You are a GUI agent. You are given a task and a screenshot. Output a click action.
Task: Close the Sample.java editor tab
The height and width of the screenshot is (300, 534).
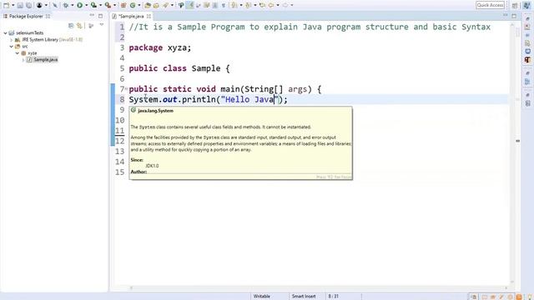149,16
